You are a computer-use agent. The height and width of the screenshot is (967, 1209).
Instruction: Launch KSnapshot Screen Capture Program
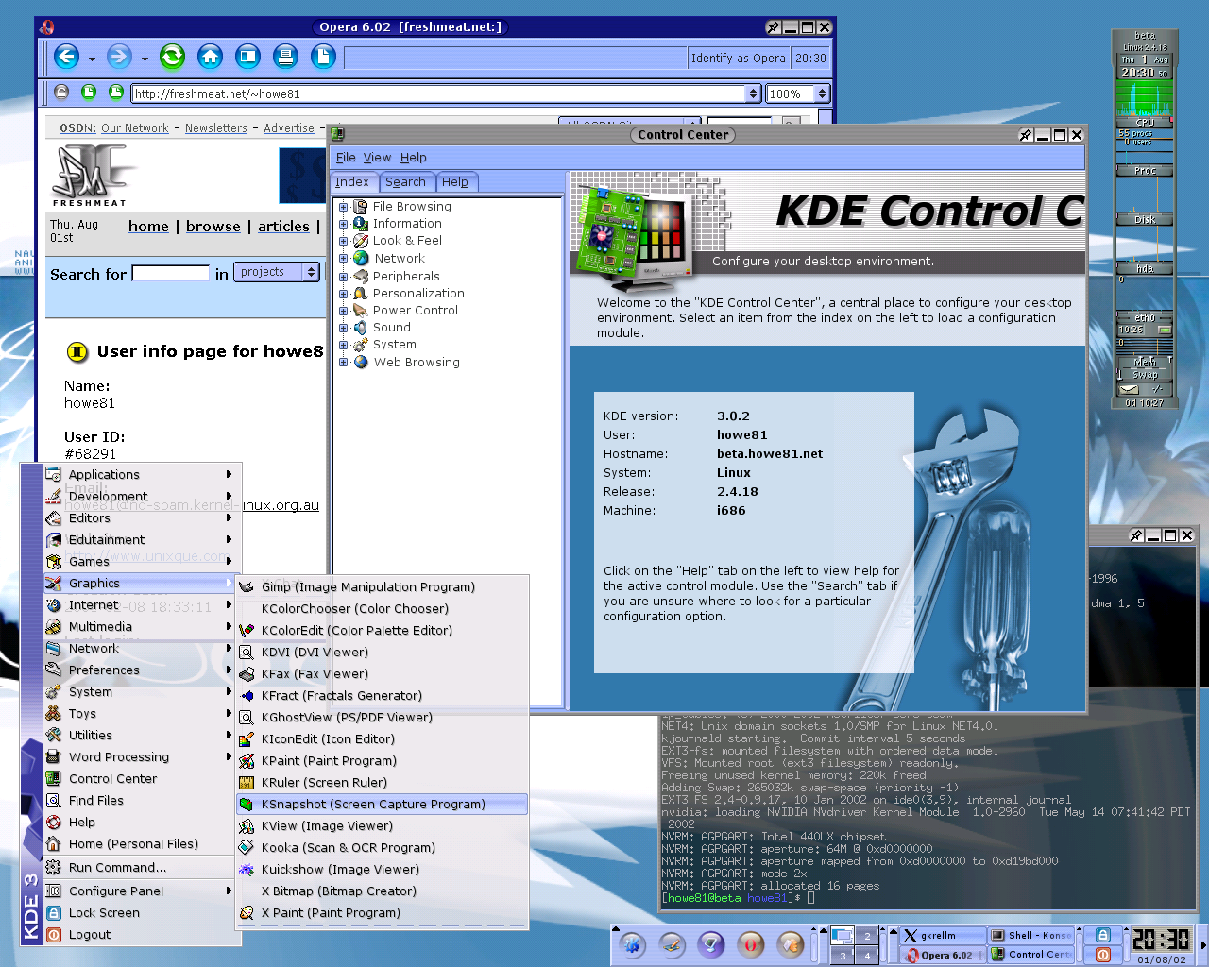[382, 804]
